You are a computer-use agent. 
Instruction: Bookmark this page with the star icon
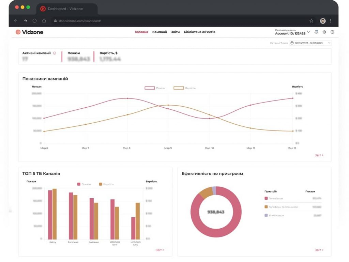coord(311,21)
